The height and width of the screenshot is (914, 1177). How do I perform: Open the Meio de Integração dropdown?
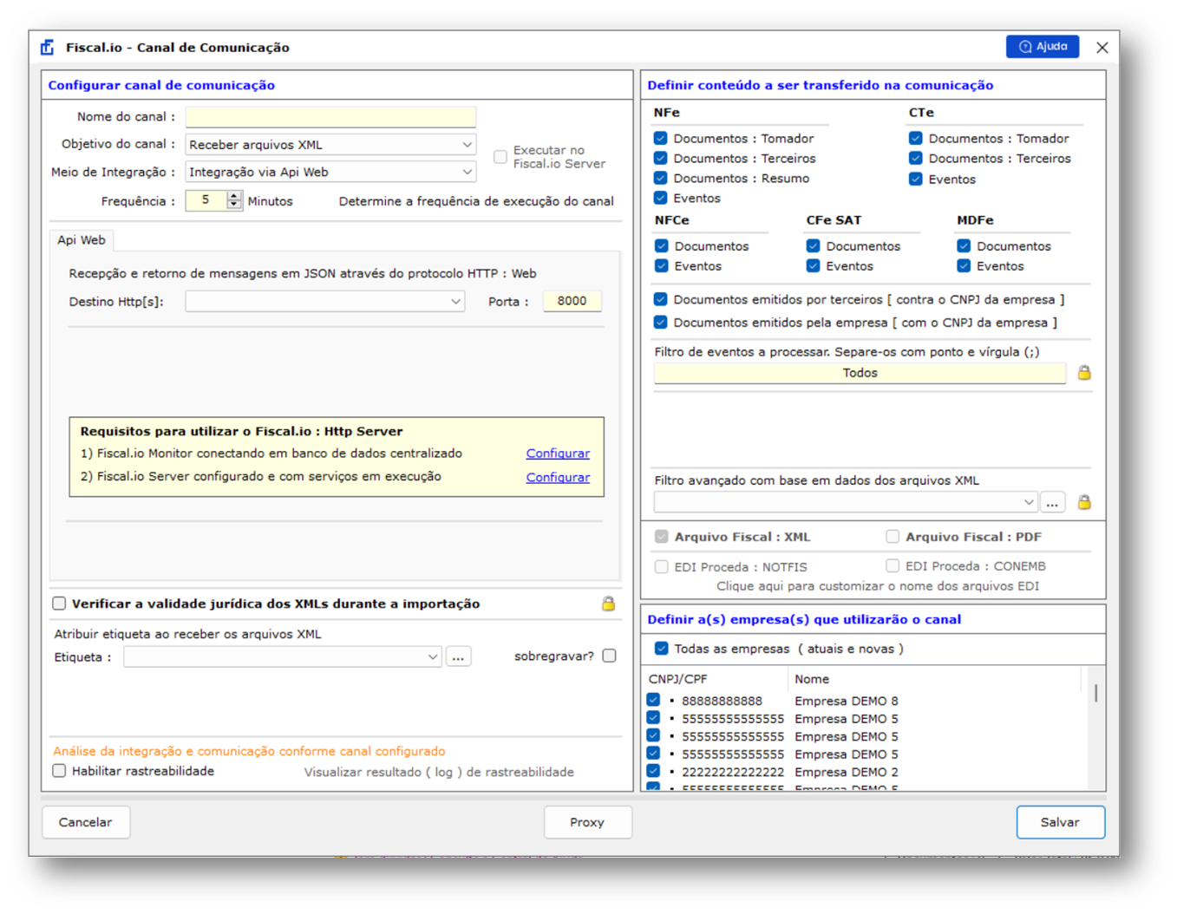click(330, 172)
